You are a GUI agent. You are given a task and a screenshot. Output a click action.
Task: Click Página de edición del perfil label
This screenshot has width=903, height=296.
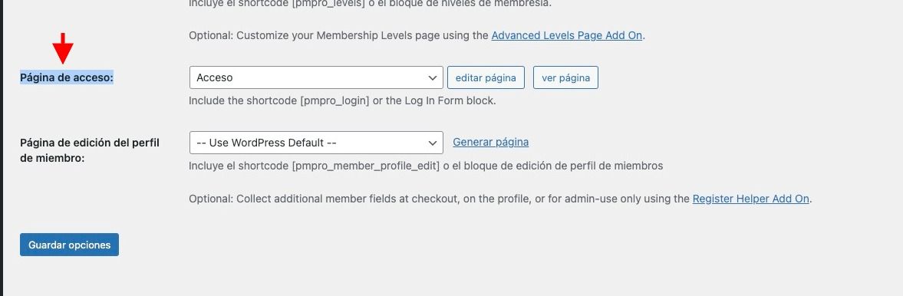pyautogui.click(x=90, y=150)
